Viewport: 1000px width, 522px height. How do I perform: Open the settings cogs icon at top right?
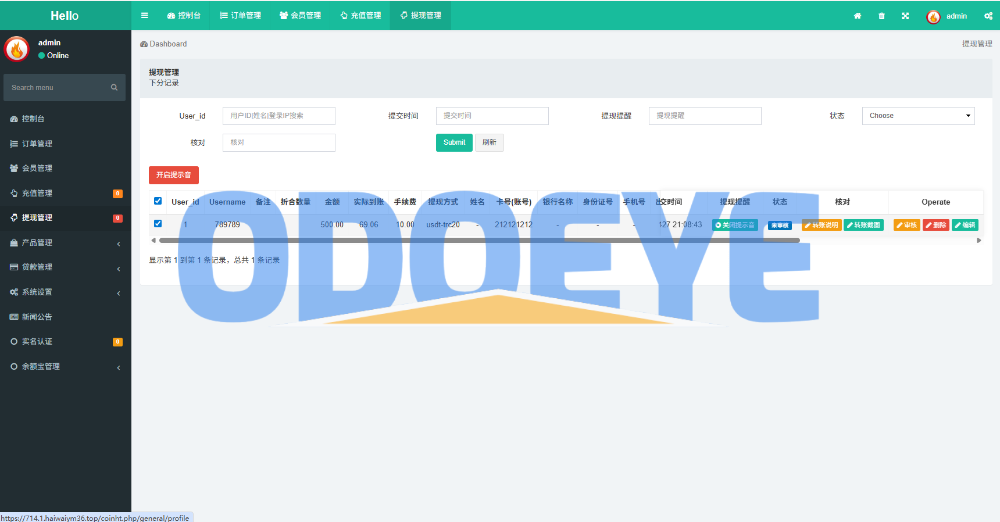988,16
